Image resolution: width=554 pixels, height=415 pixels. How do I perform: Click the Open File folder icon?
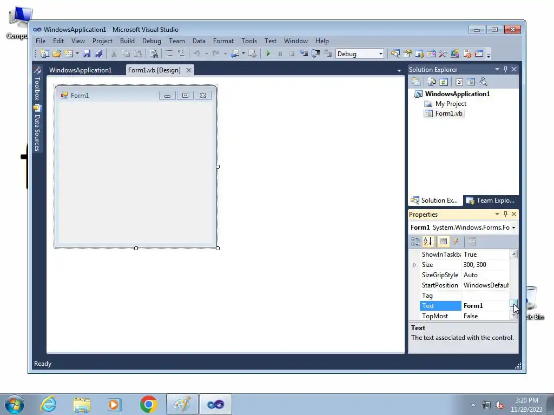point(56,53)
